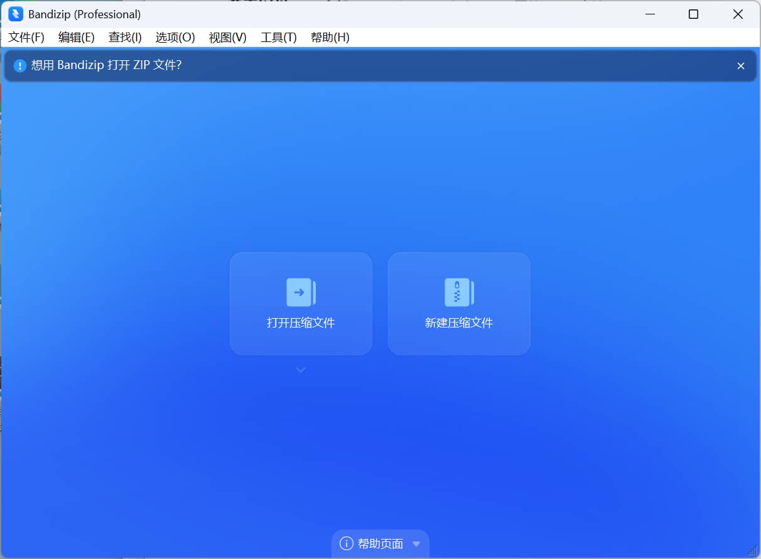Close the Bandizip window
Image resolution: width=761 pixels, height=559 pixels.
738,14
